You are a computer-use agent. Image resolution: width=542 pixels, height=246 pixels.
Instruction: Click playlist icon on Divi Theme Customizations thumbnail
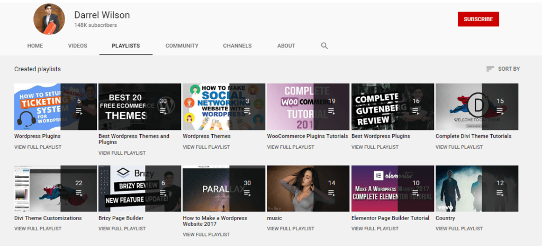pos(79,193)
